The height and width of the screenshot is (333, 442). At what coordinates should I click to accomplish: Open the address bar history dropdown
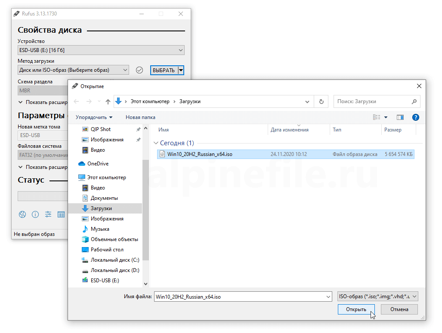(307, 101)
